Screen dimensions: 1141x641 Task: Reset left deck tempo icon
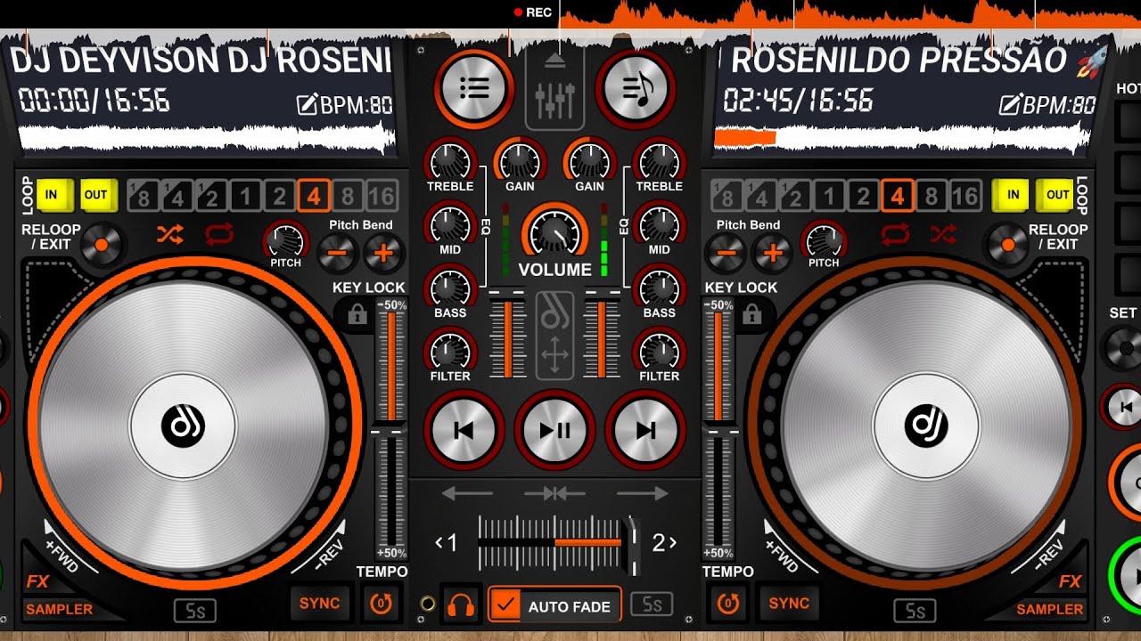pyautogui.click(x=382, y=604)
